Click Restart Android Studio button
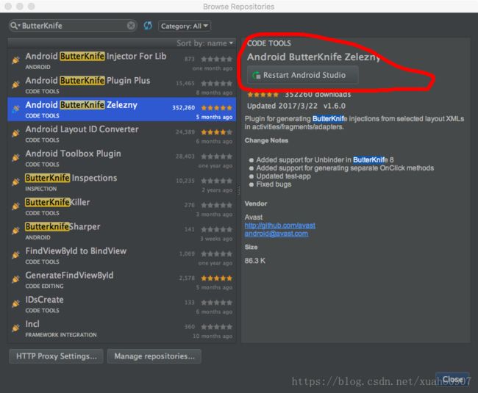This screenshot has width=478, height=393. tap(303, 75)
